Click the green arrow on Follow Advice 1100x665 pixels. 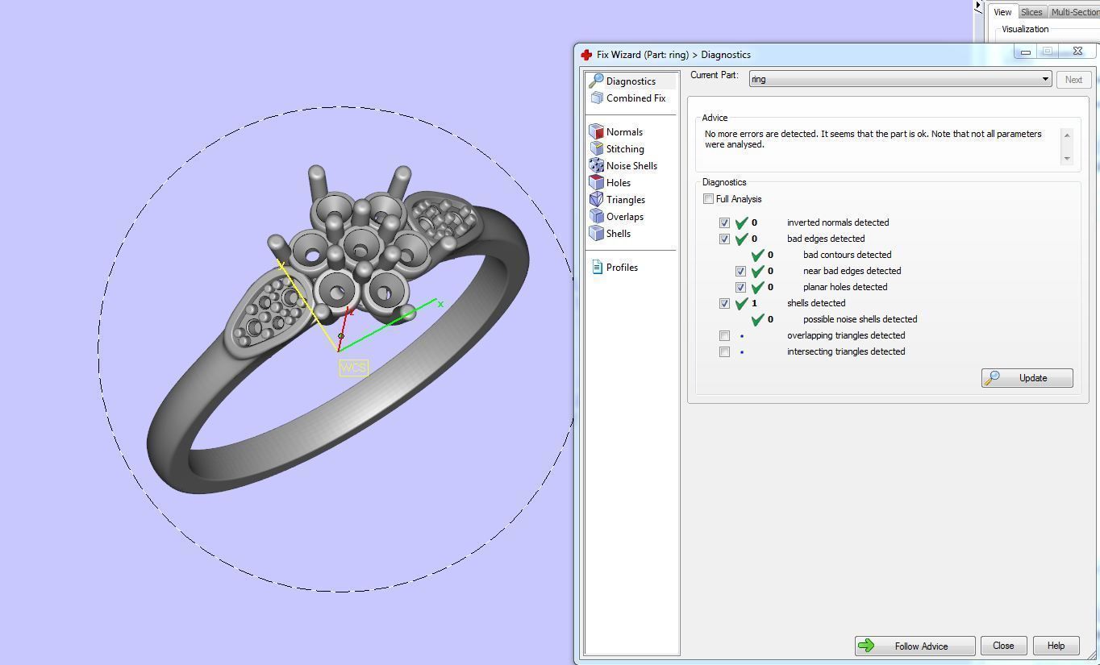click(x=866, y=646)
